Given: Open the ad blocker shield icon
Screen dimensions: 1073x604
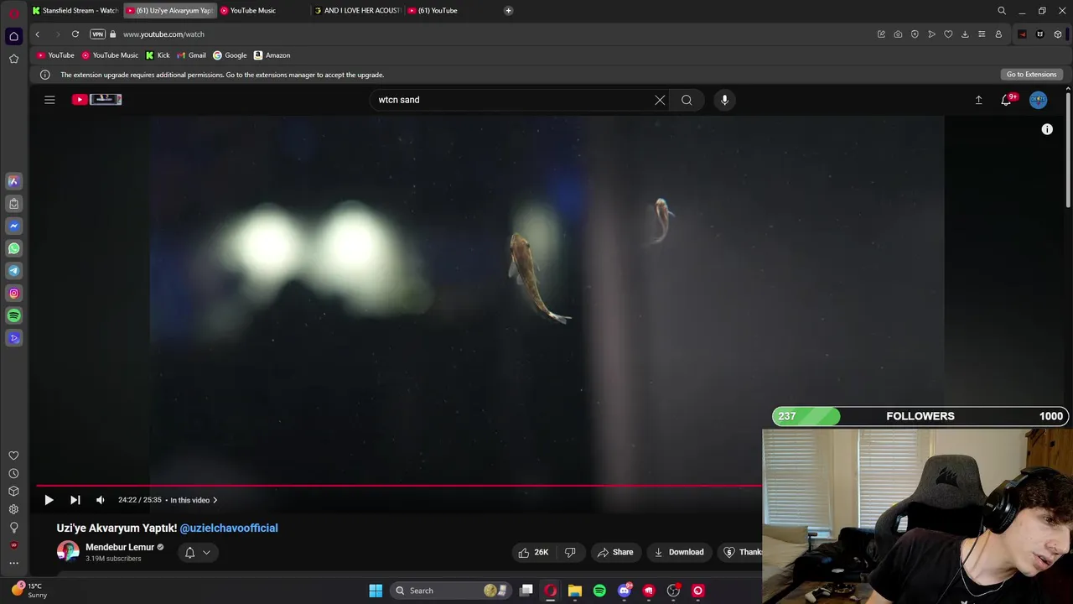Looking at the screenshot, I should point(915,34).
